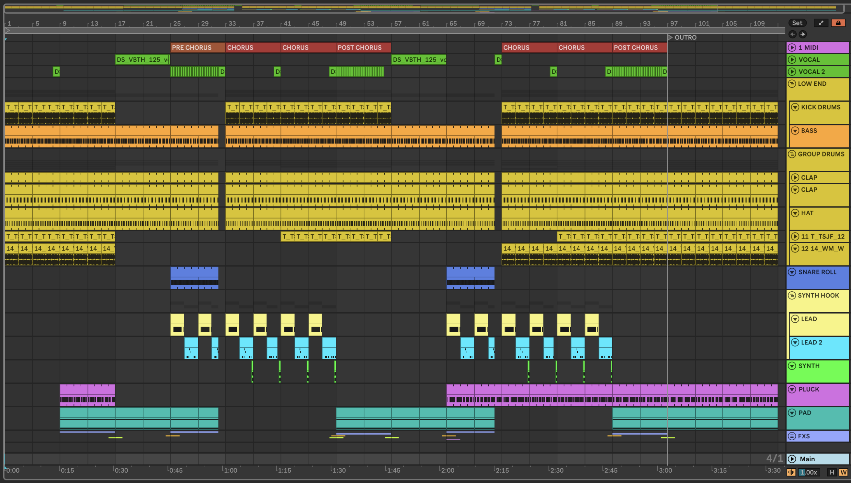
Task: Click the SYNTH HOOK group icon
Action: tap(792, 295)
